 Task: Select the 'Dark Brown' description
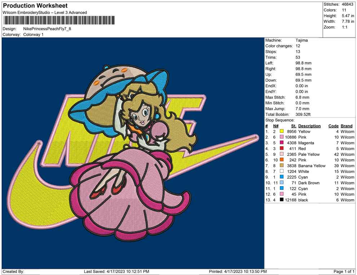click(x=309, y=183)
